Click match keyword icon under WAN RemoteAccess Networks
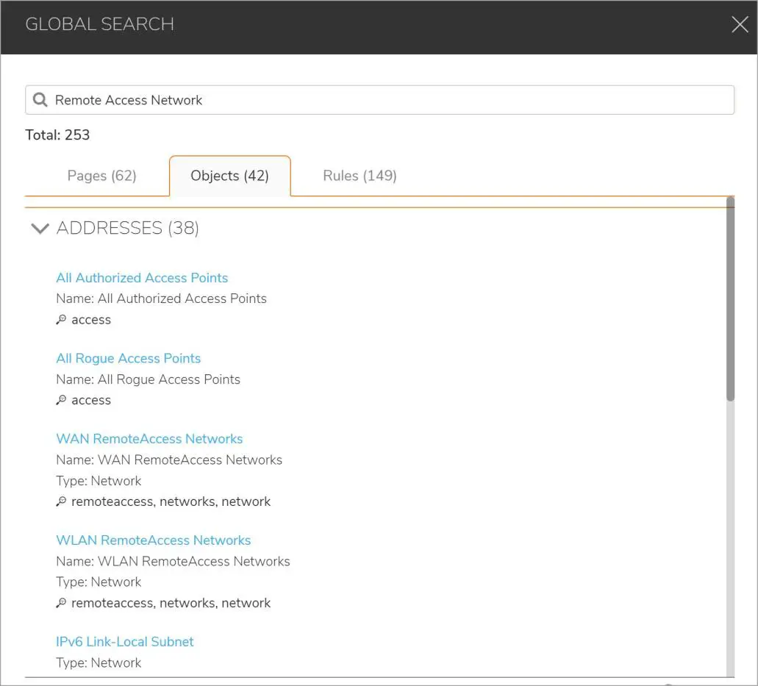758x686 pixels. pyautogui.click(x=62, y=502)
